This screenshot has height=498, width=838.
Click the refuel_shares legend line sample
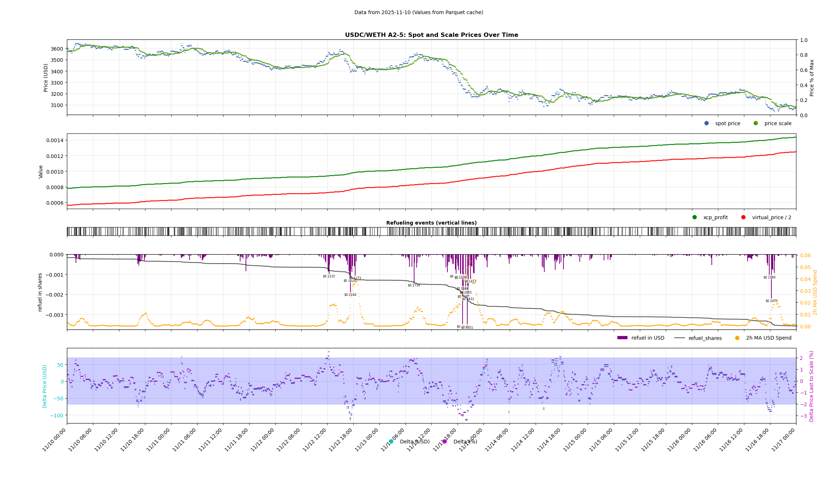coord(680,338)
